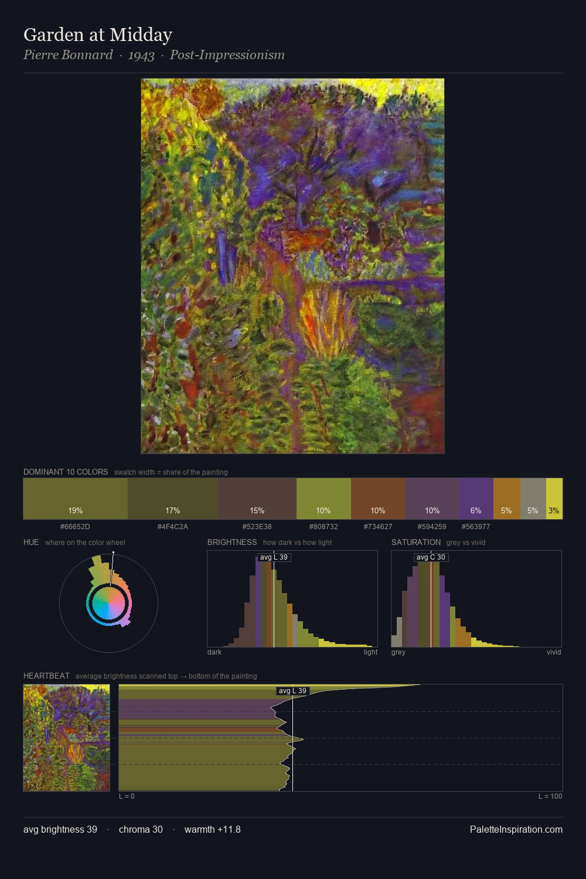Click the HUE section heading
Viewport: 586px width, 879px height.
[31, 542]
